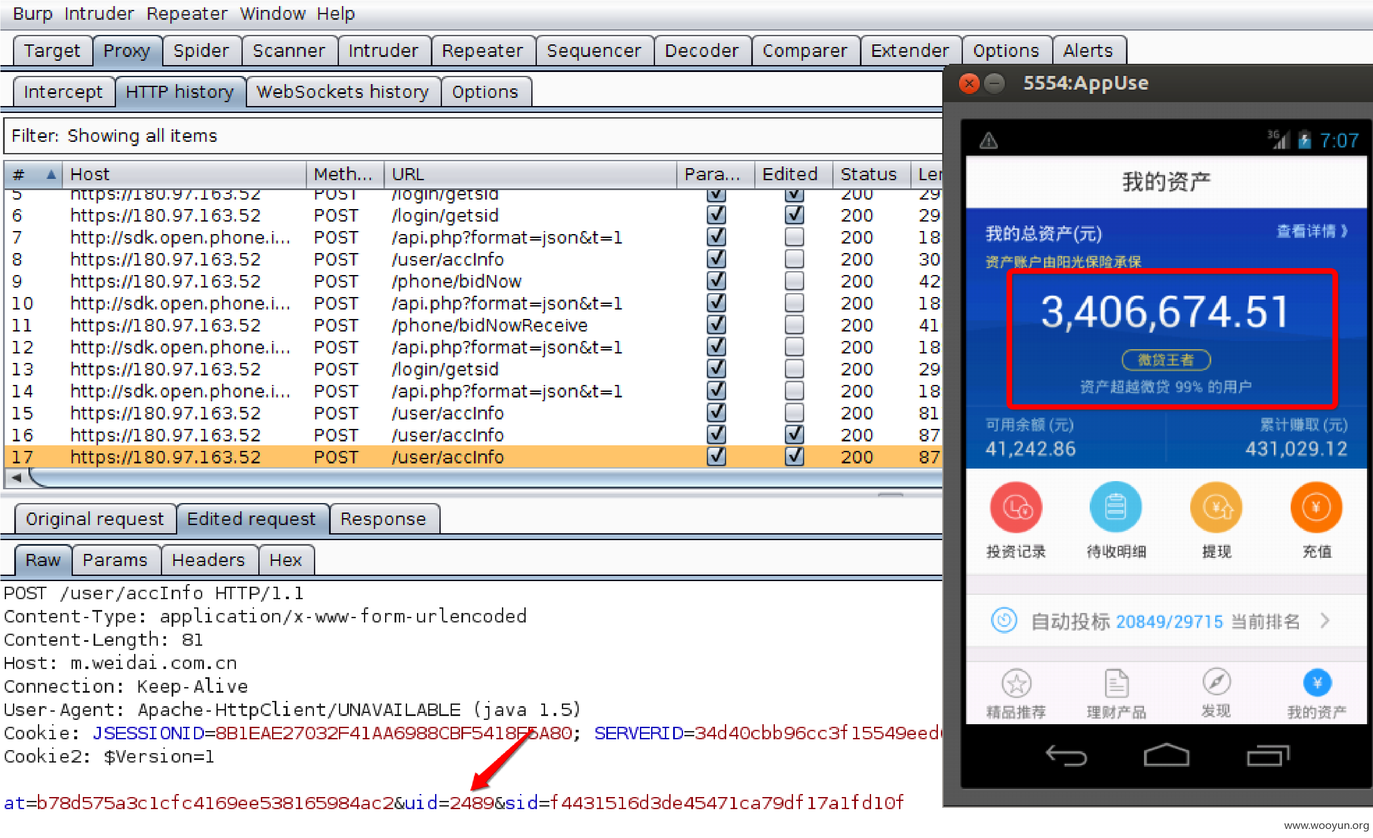Viewport: 1373px width, 838px height.
Task: Tap the 提现 withdraw icon
Action: [1216, 508]
